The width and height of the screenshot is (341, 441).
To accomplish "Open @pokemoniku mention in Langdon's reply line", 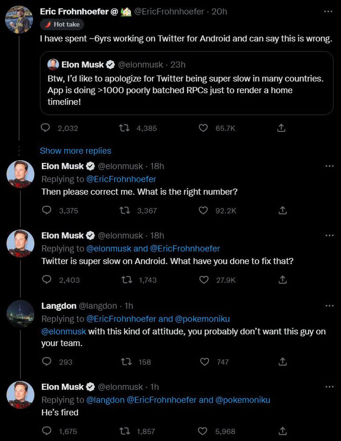I will click(x=202, y=319).
